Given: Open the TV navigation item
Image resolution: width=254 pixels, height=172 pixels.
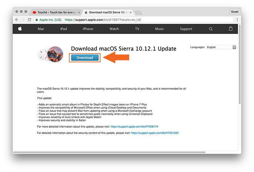Looking at the screenshot, I should point(137,29).
